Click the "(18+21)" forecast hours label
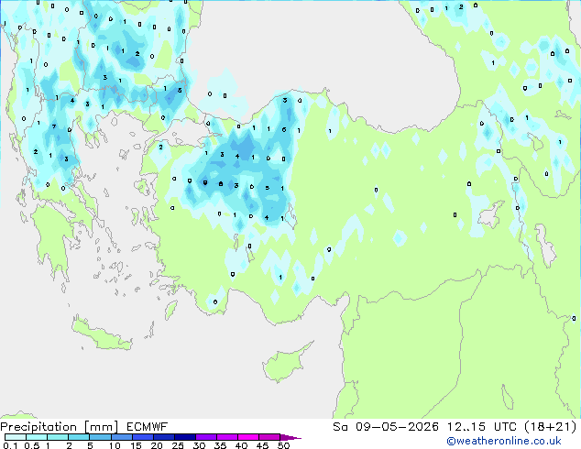This screenshot has height=449, width=581. (551, 427)
